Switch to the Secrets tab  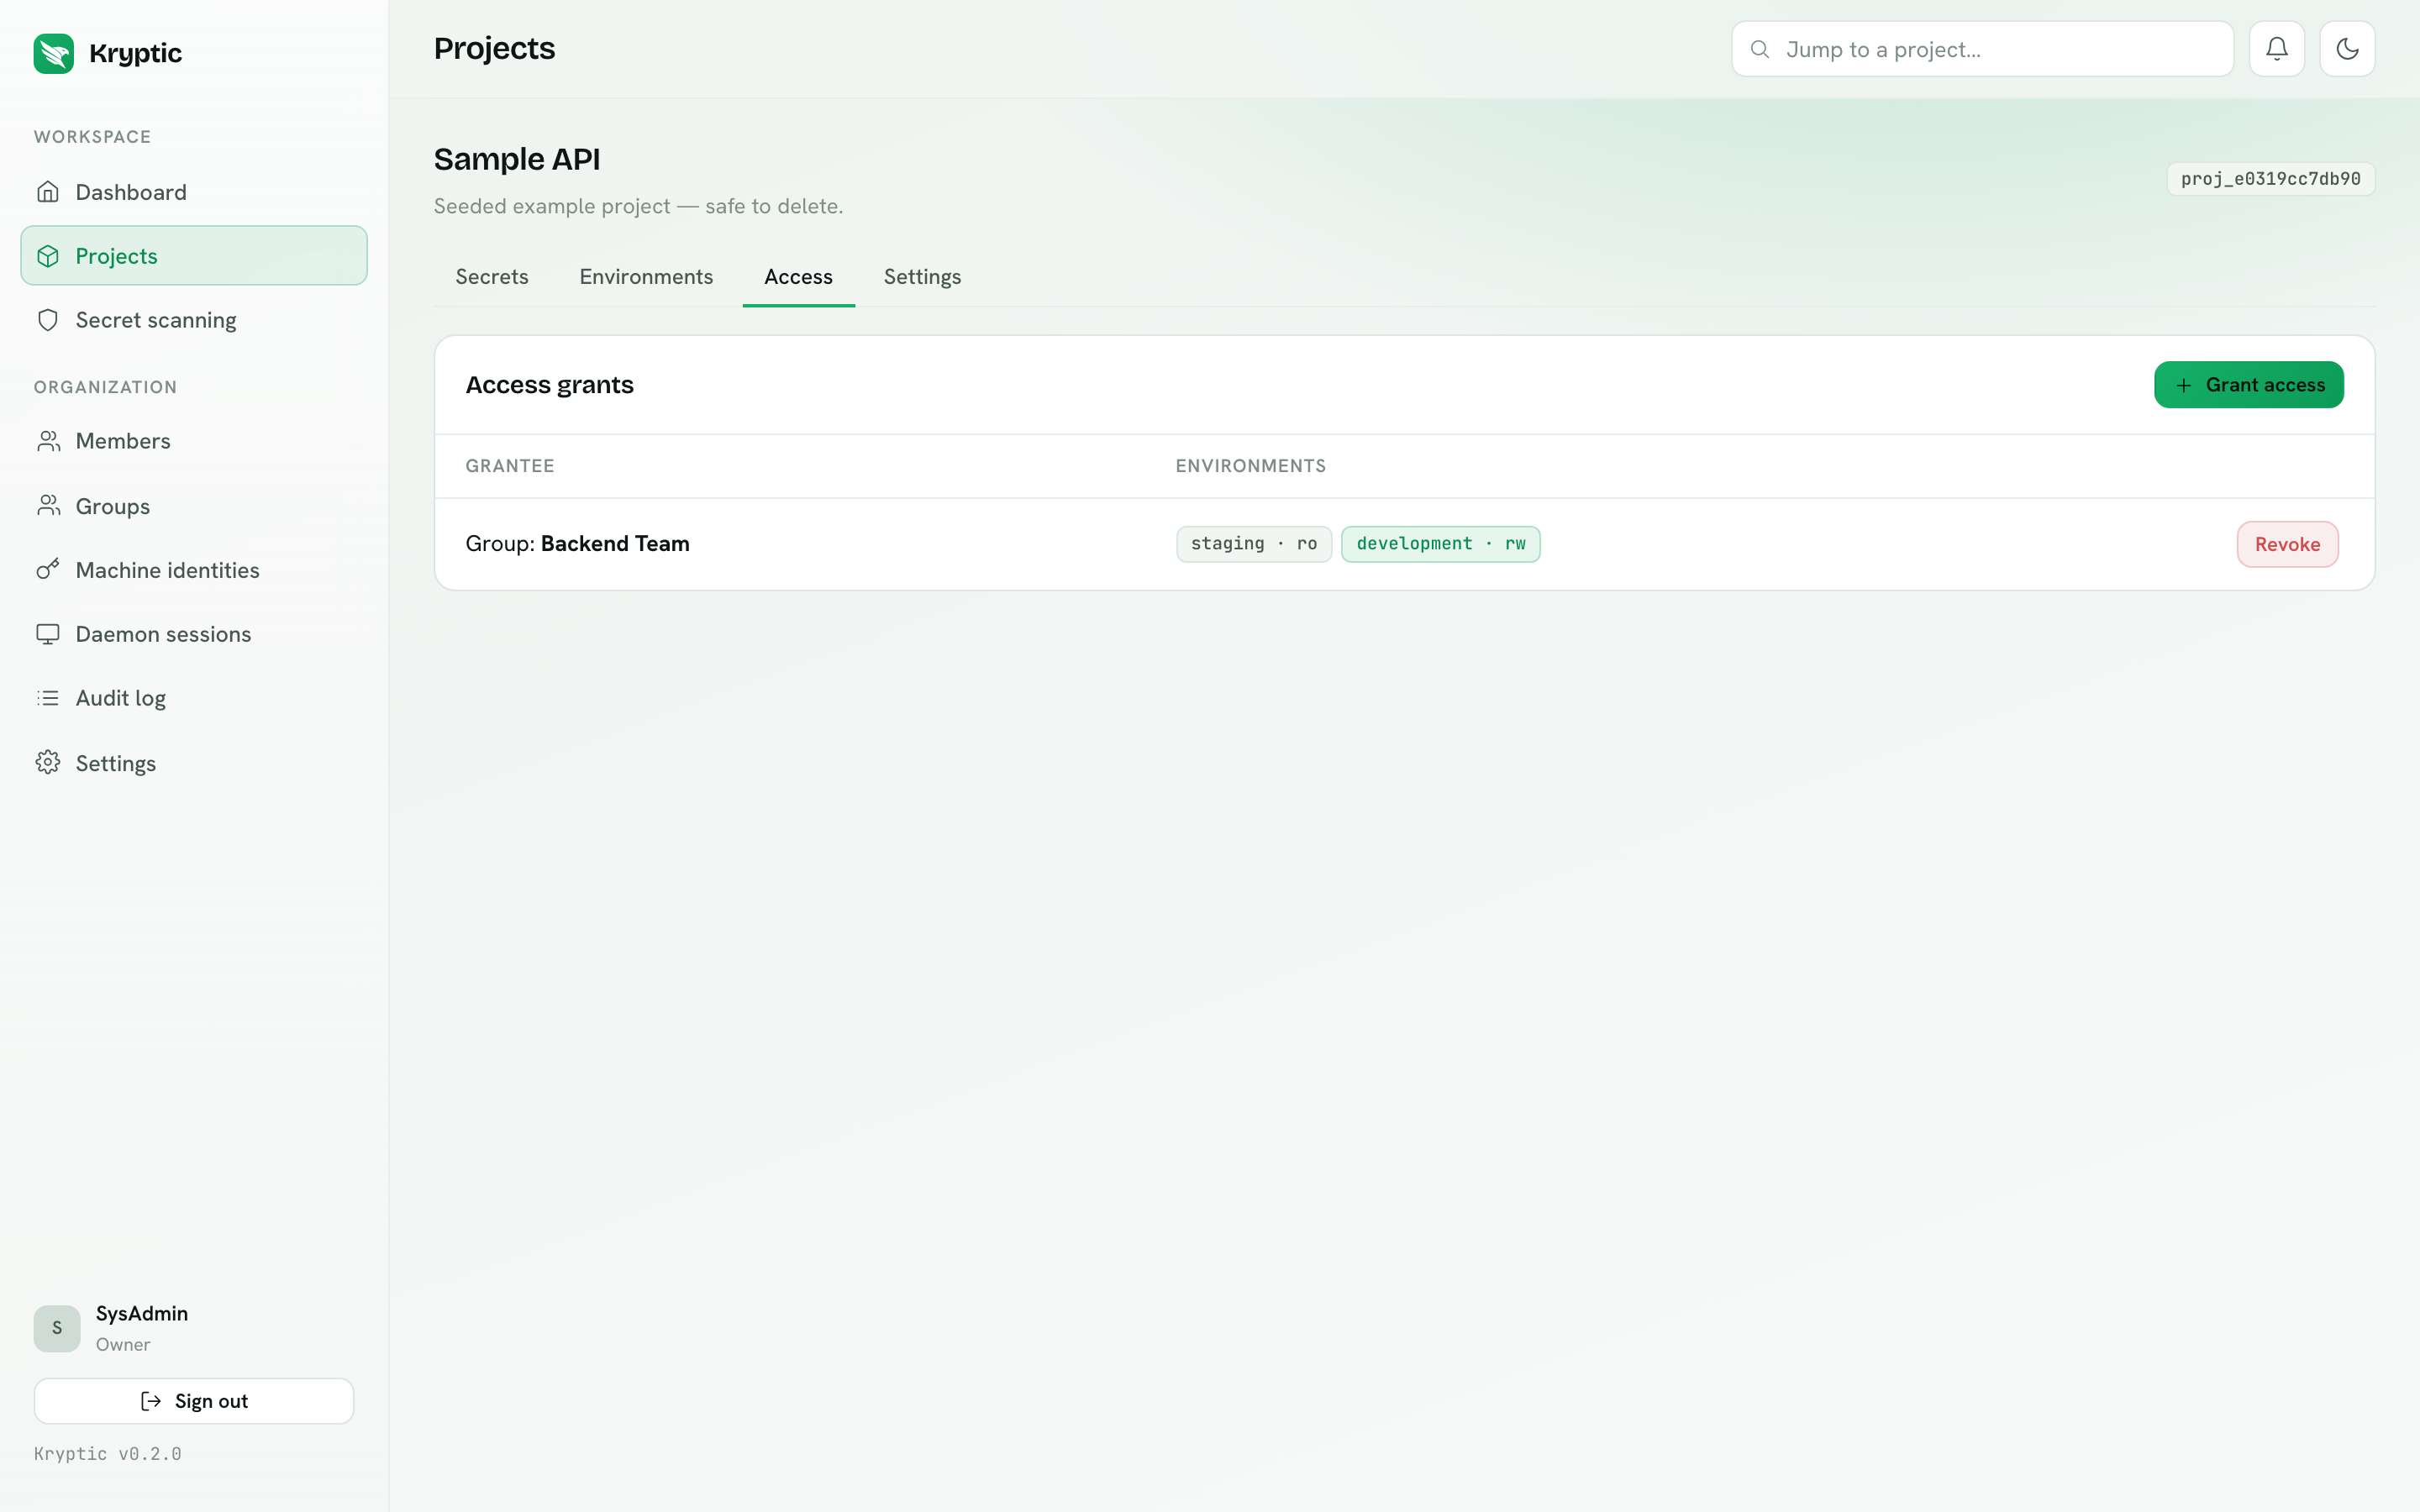pyautogui.click(x=492, y=277)
